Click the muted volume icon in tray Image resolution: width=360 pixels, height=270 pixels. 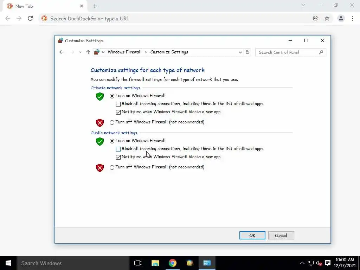click(319, 263)
